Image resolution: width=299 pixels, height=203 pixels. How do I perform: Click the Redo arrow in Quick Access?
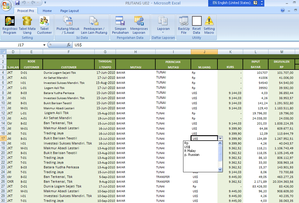(x=33, y=3)
